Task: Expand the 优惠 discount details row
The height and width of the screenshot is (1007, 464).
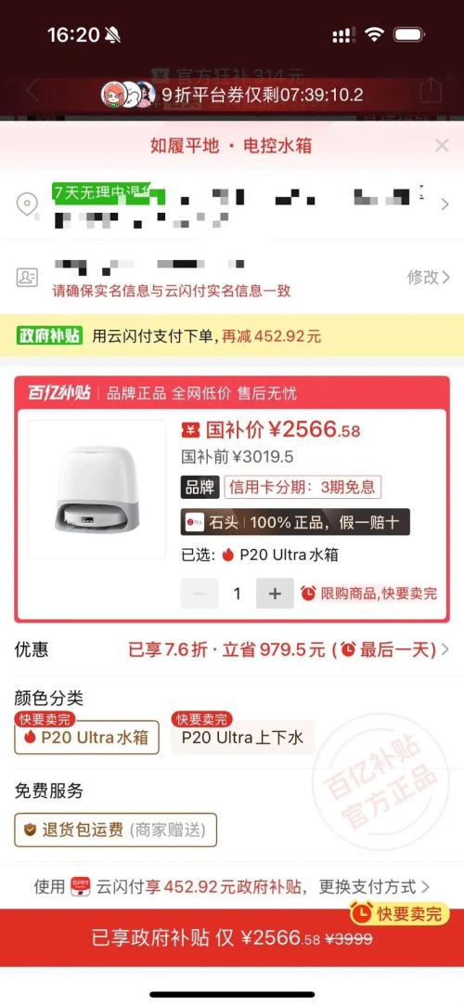Action: (x=232, y=649)
